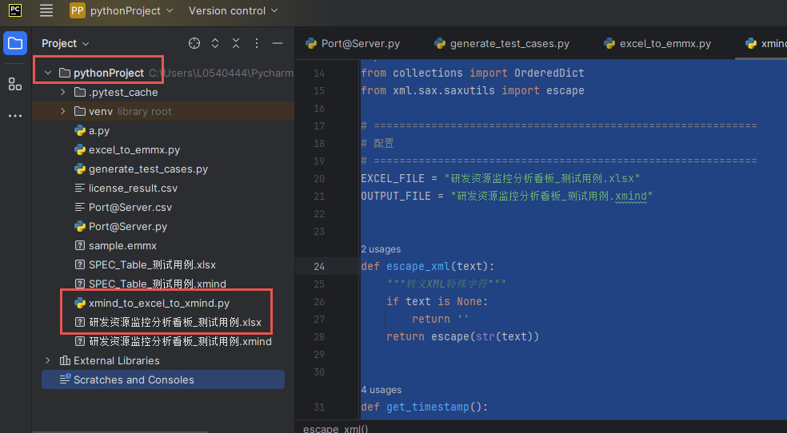Open the main hamburger menu
Viewport: 787px width, 433px height.
click(x=46, y=10)
